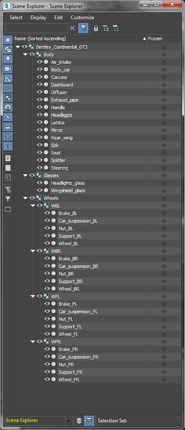Click the plain funnel filter icon
185x430 pixels.
click(x=8, y=199)
